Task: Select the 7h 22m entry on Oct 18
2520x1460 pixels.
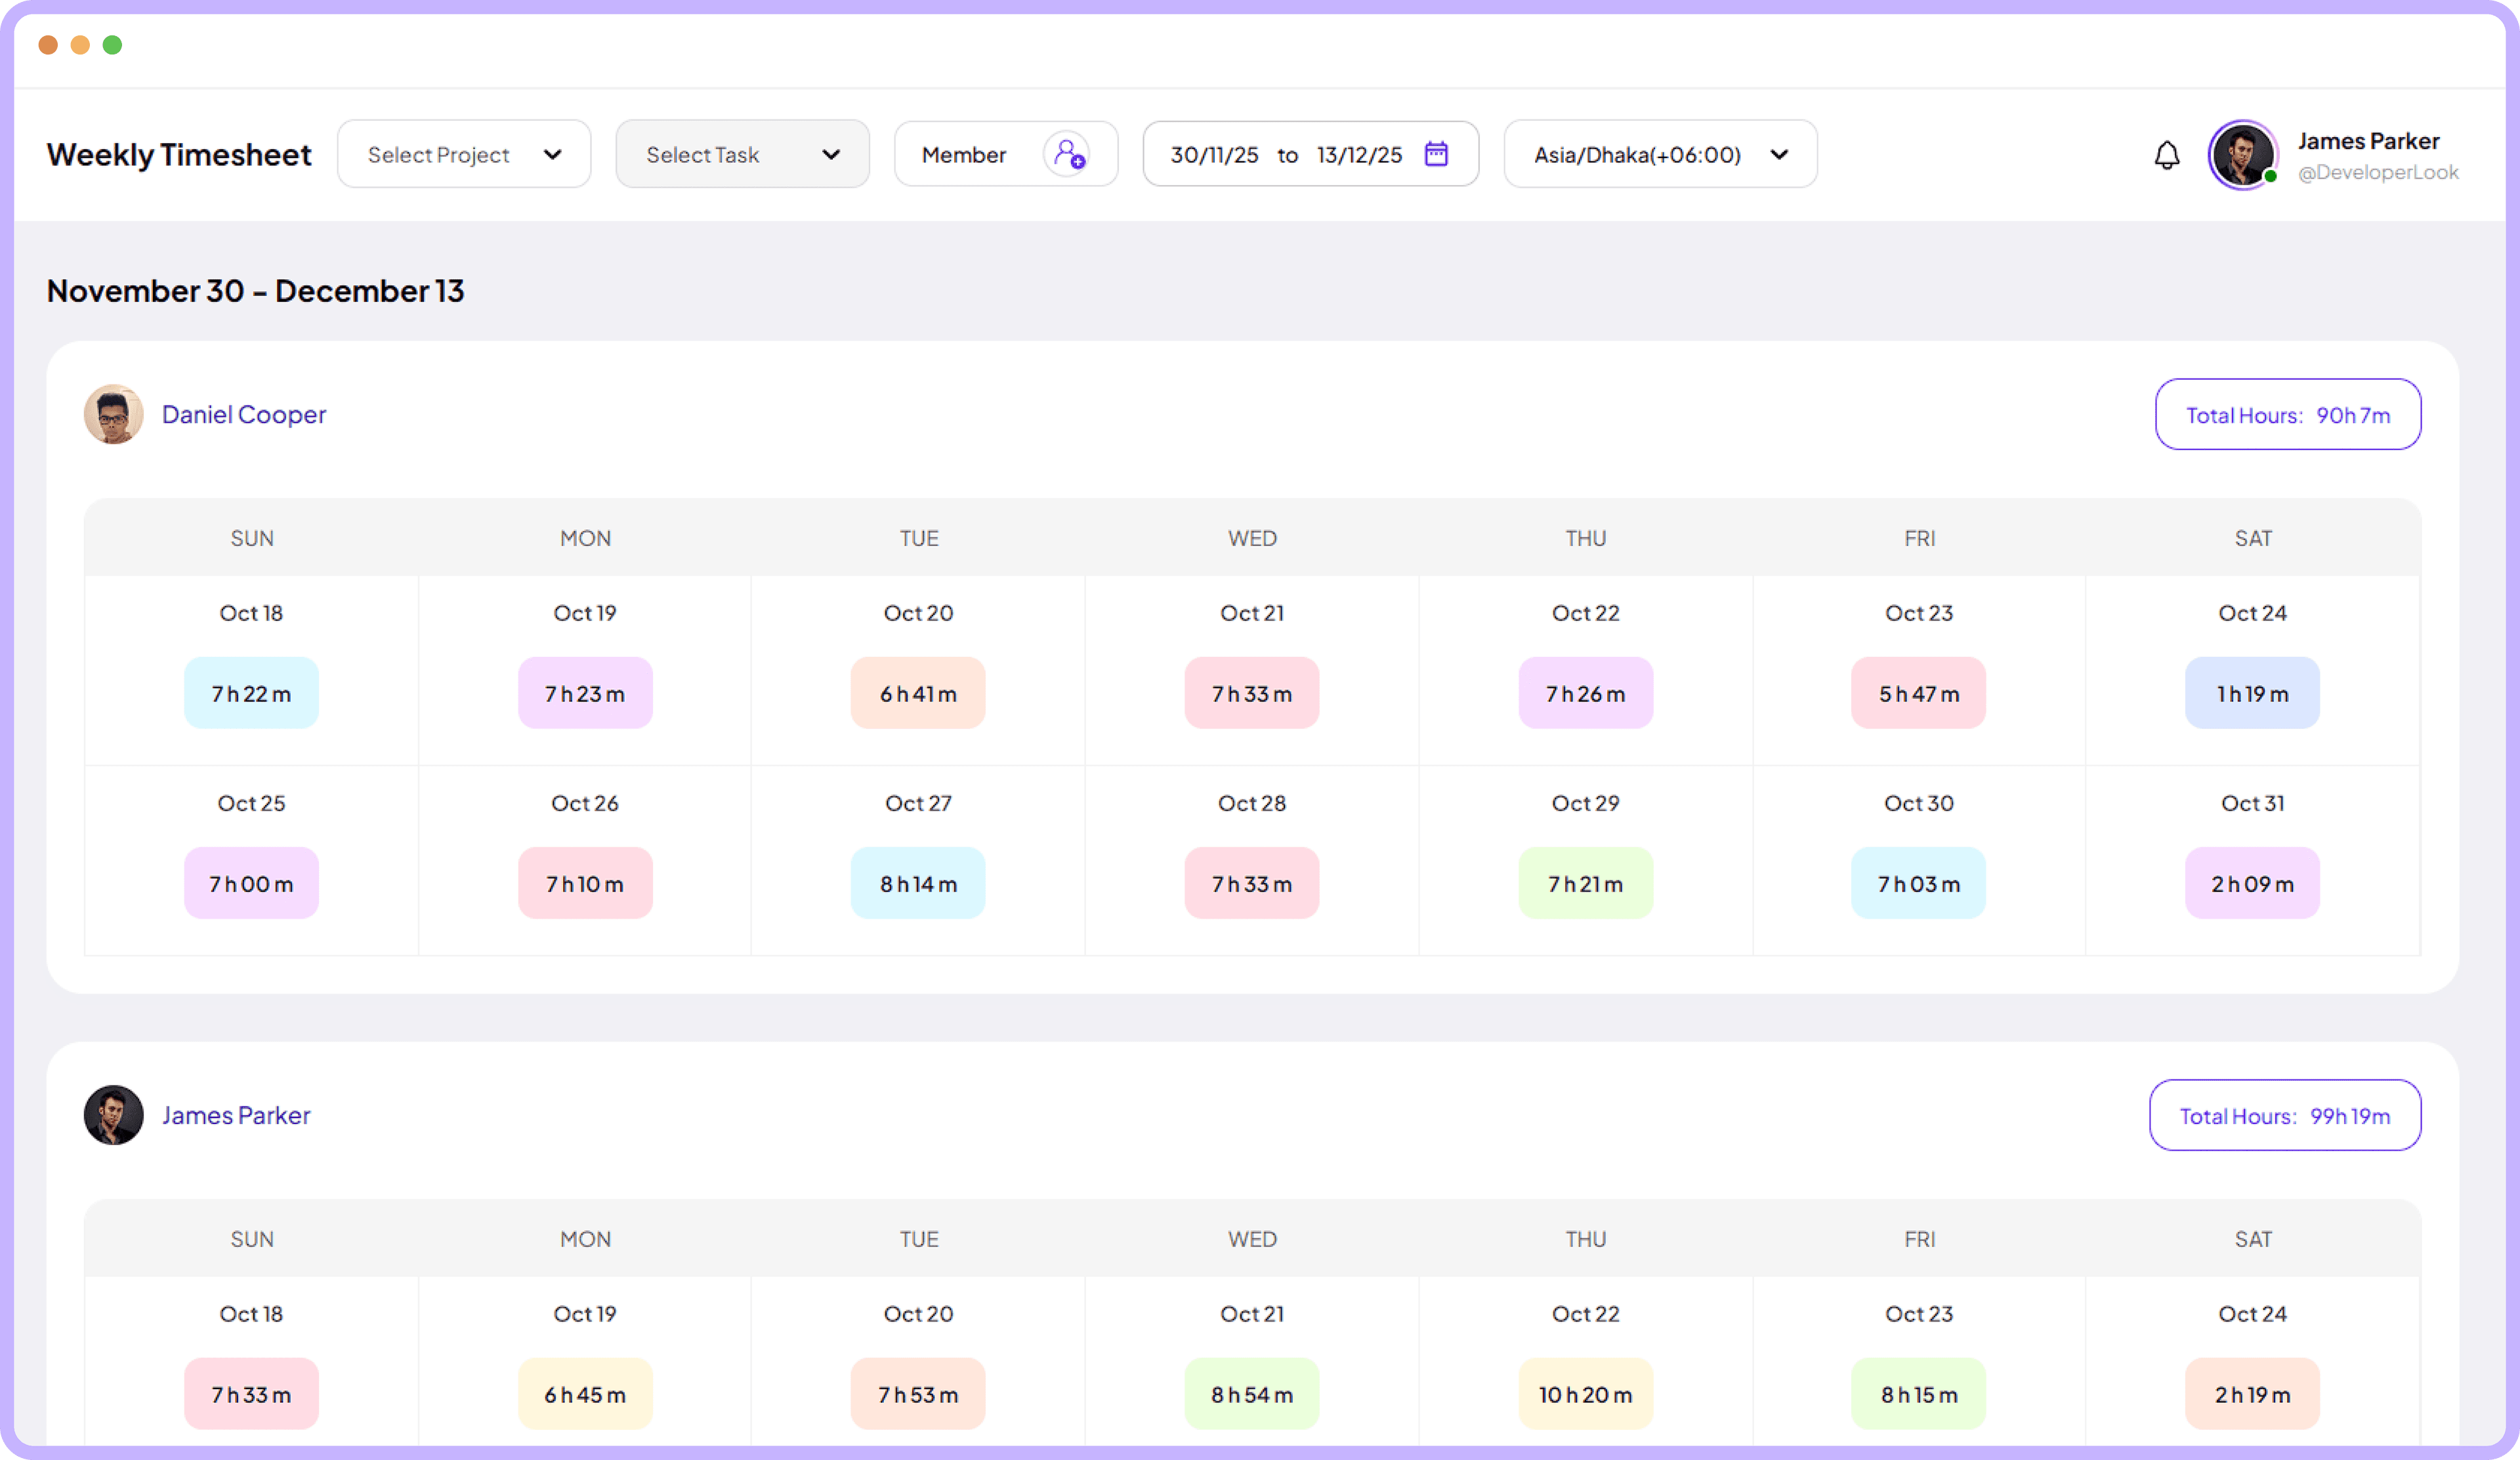Action: (x=251, y=692)
